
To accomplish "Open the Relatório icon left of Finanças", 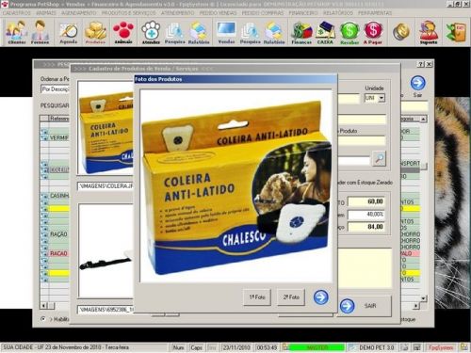I will [x=274, y=32].
